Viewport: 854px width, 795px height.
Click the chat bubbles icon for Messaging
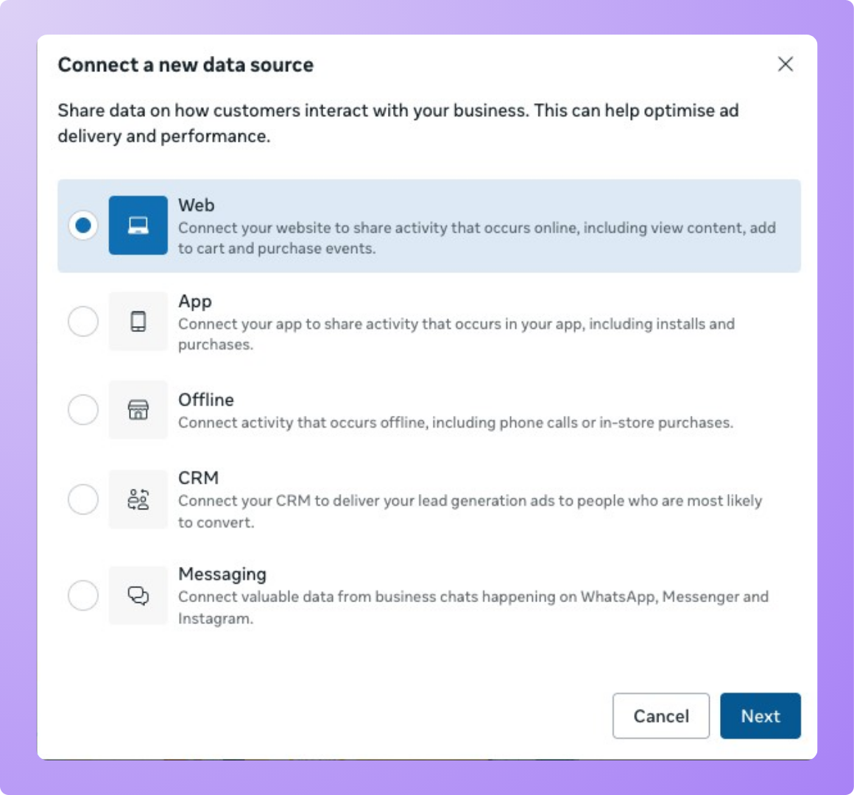click(138, 596)
